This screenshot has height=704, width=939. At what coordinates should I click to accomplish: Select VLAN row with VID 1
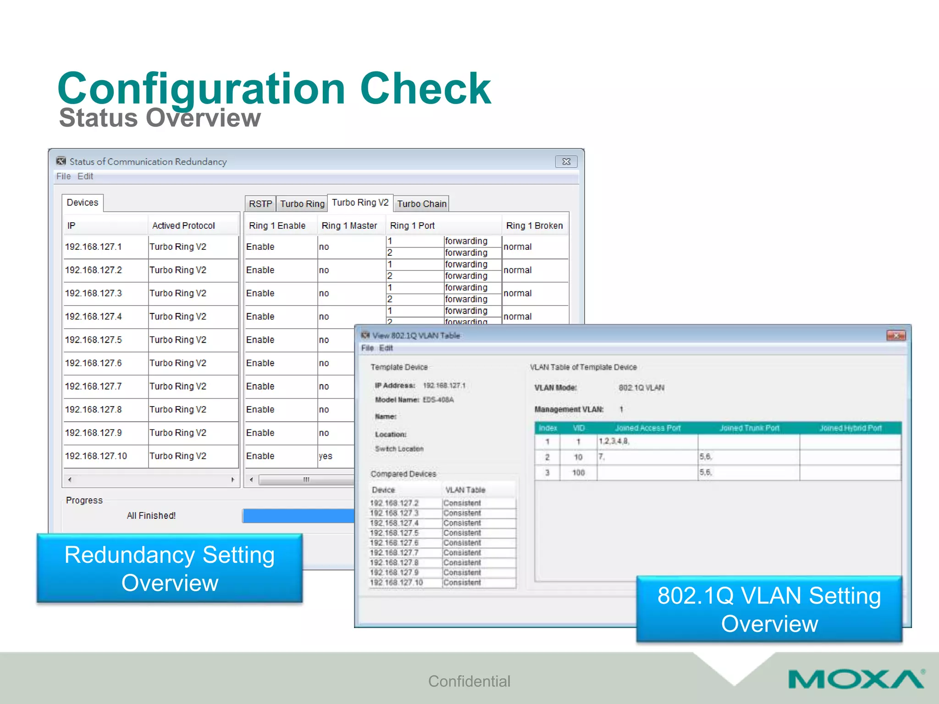coord(718,442)
